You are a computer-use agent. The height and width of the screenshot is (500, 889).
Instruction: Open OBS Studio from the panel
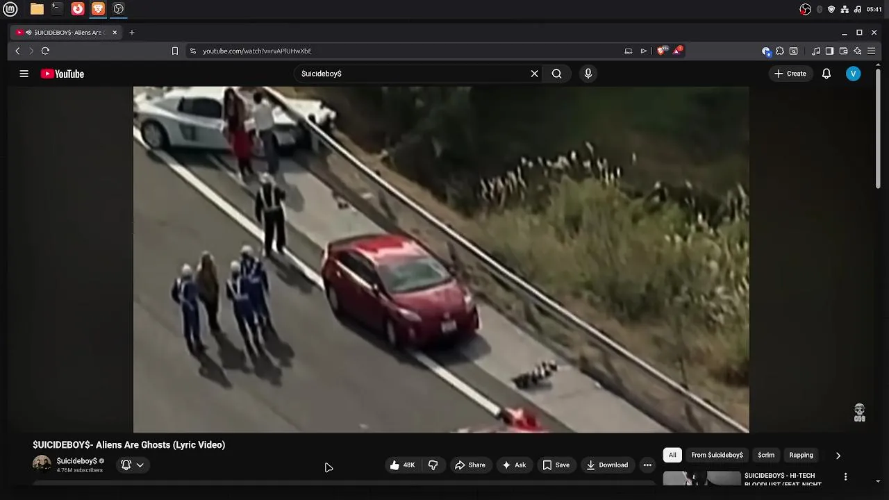[119, 9]
